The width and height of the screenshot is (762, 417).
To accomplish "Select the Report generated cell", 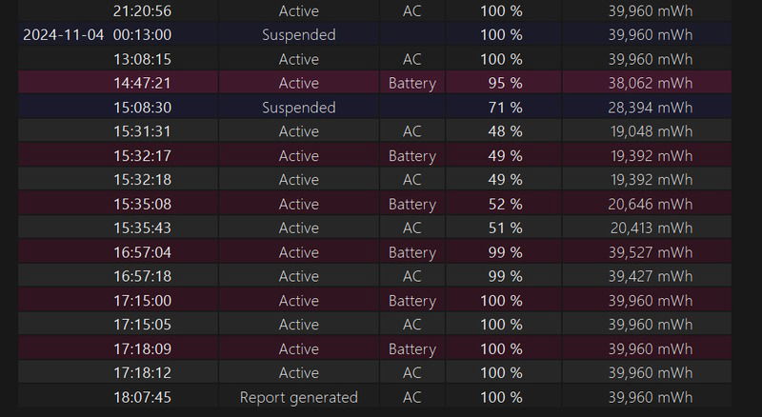I will 299,397.
